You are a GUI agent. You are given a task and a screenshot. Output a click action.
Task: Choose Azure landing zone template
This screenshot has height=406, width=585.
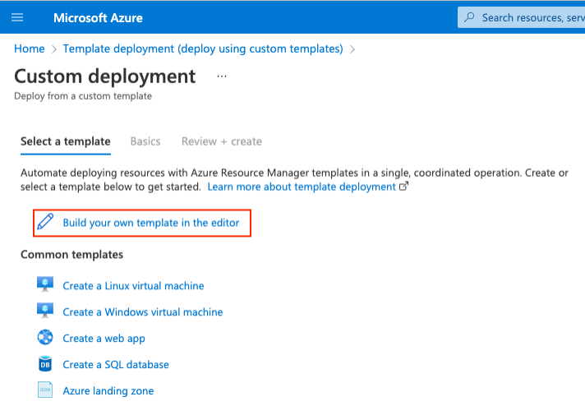(x=108, y=390)
